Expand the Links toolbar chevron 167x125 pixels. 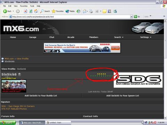pyautogui.click(x=151, y=16)
